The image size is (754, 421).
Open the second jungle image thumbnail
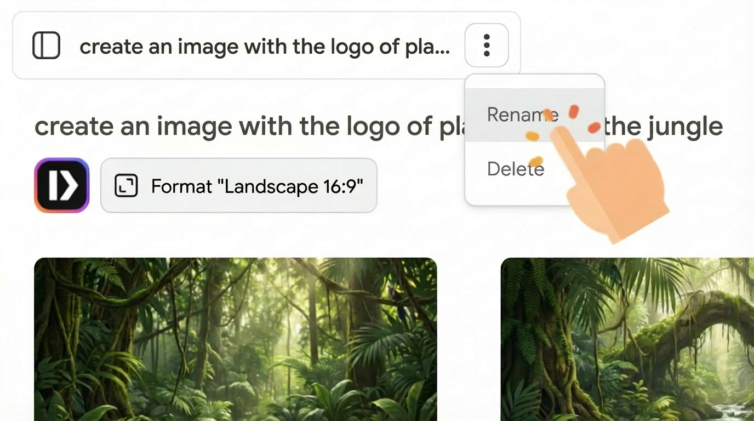(x=627, y=339)
